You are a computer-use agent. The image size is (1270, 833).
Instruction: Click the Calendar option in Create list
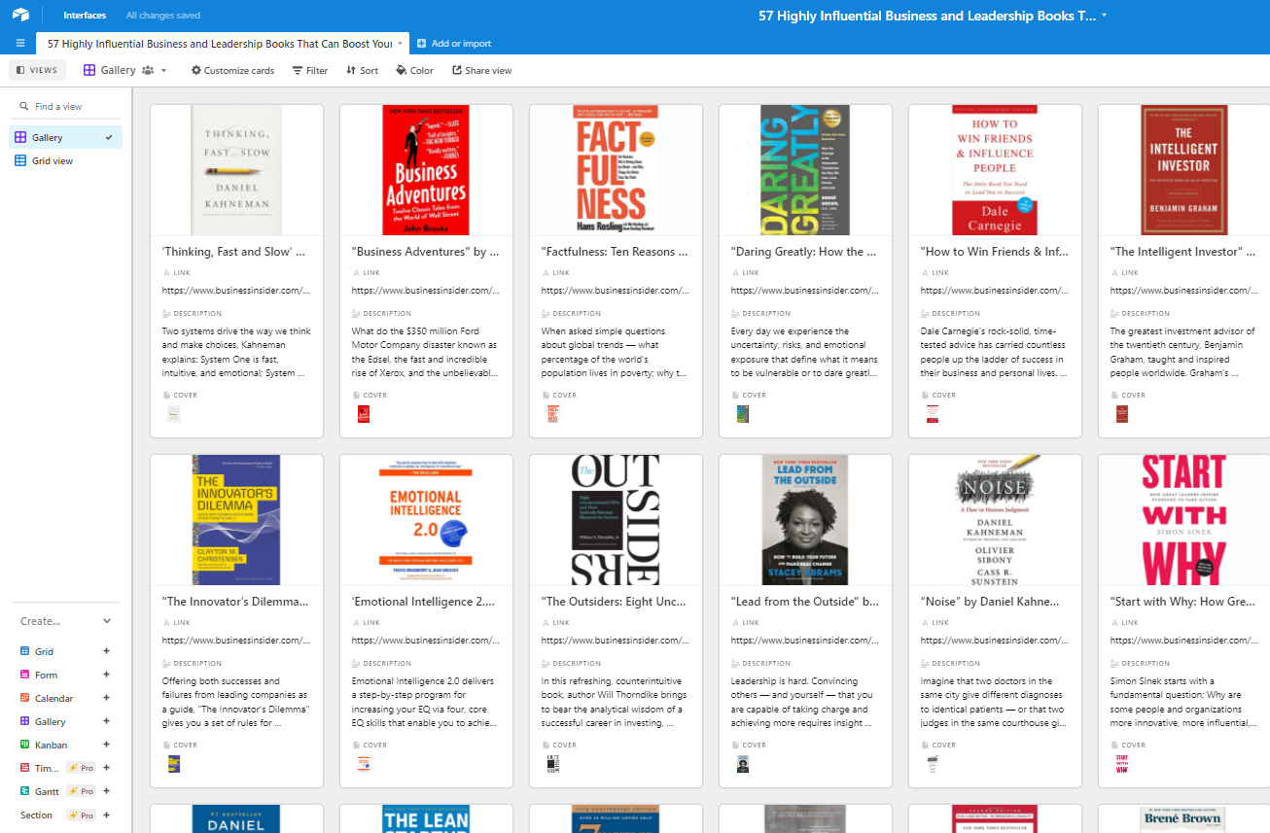click(53, 698)
